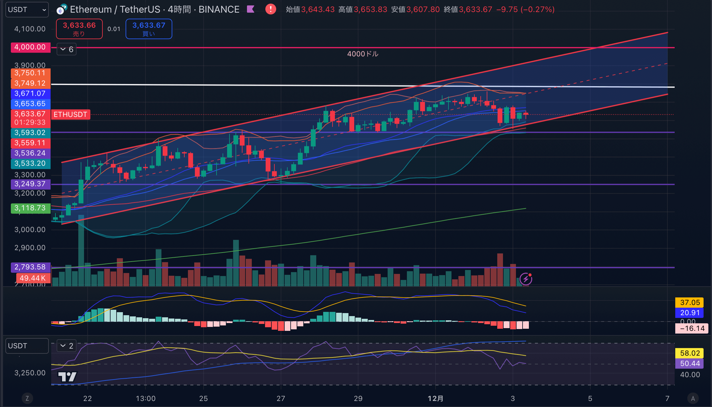Screen dimensions: 712x407
Task: Open Ethereum / TetherUS symbol title
Action: pos(155,10)
